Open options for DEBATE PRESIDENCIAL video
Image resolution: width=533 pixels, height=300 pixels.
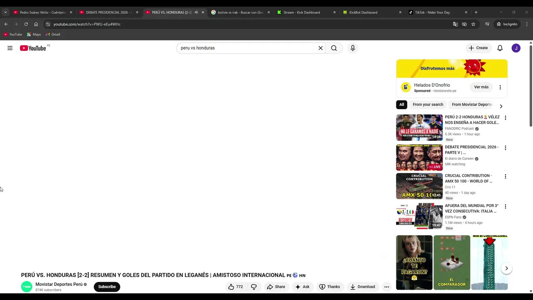506,148
